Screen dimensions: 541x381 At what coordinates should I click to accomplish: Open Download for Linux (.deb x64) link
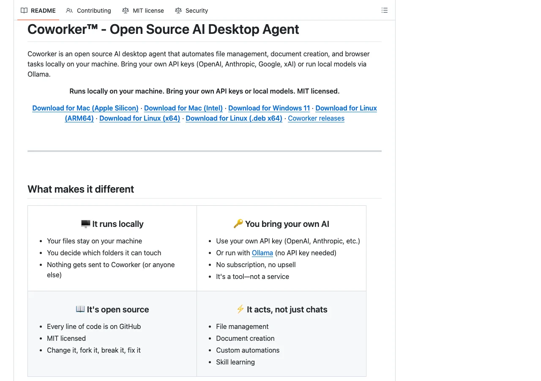(234, 118)
